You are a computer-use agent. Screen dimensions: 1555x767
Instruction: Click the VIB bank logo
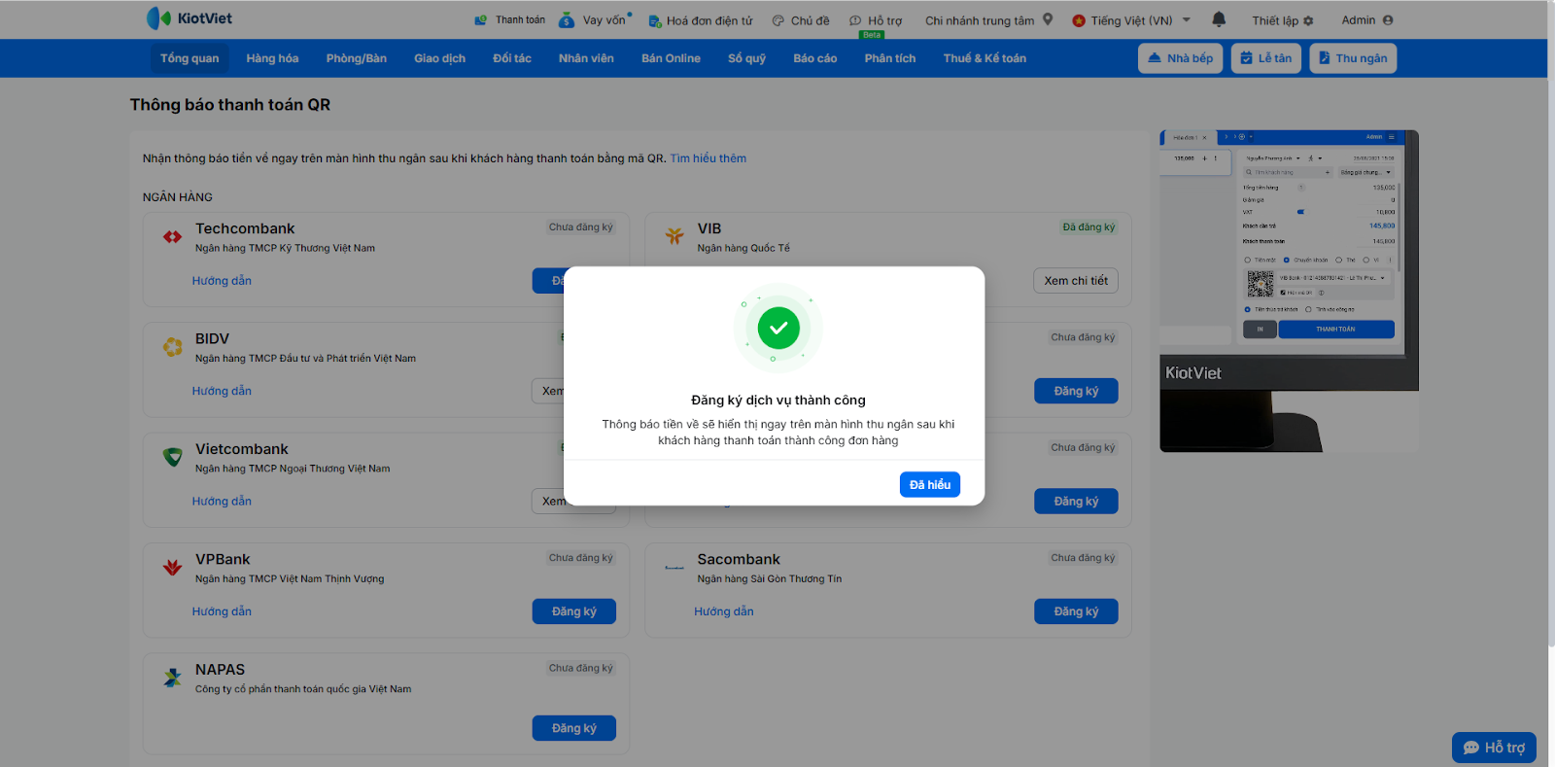click(674, 236)
